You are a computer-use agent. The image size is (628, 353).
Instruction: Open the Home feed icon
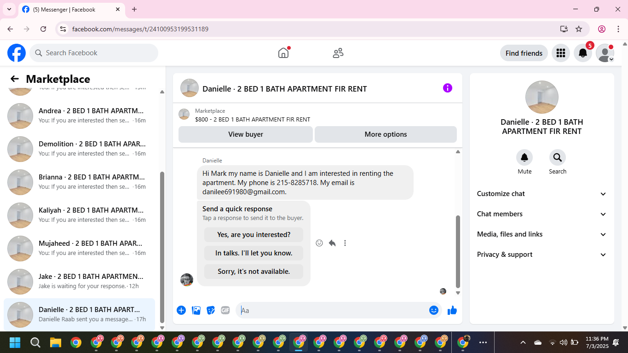(283, 53)
